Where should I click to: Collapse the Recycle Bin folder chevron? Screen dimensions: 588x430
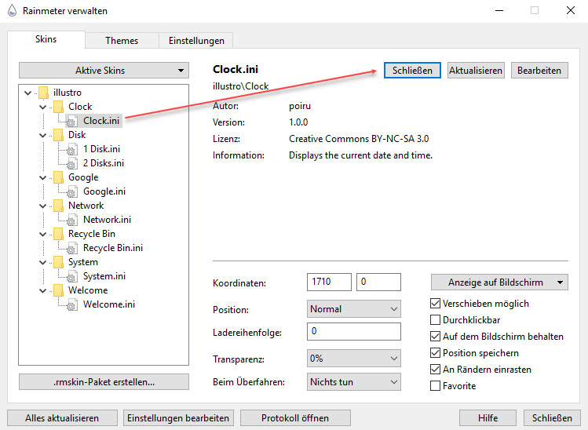(42, 235)
